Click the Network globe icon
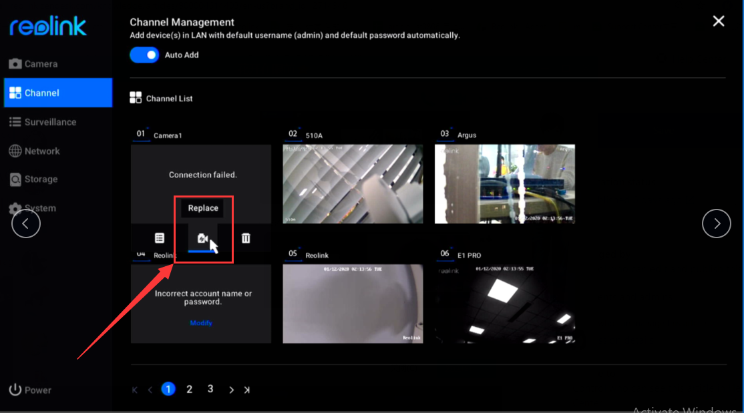The height and width of the screenshot is (413, 744). (x=15, y=151)
